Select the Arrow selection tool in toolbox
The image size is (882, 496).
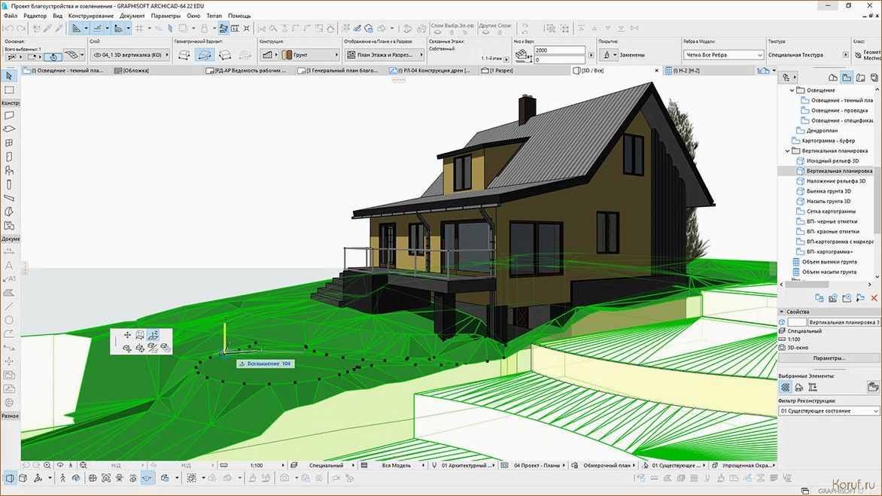coord(9,76)
